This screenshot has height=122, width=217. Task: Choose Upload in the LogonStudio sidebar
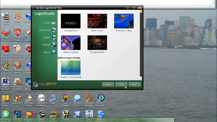(49, 45)
